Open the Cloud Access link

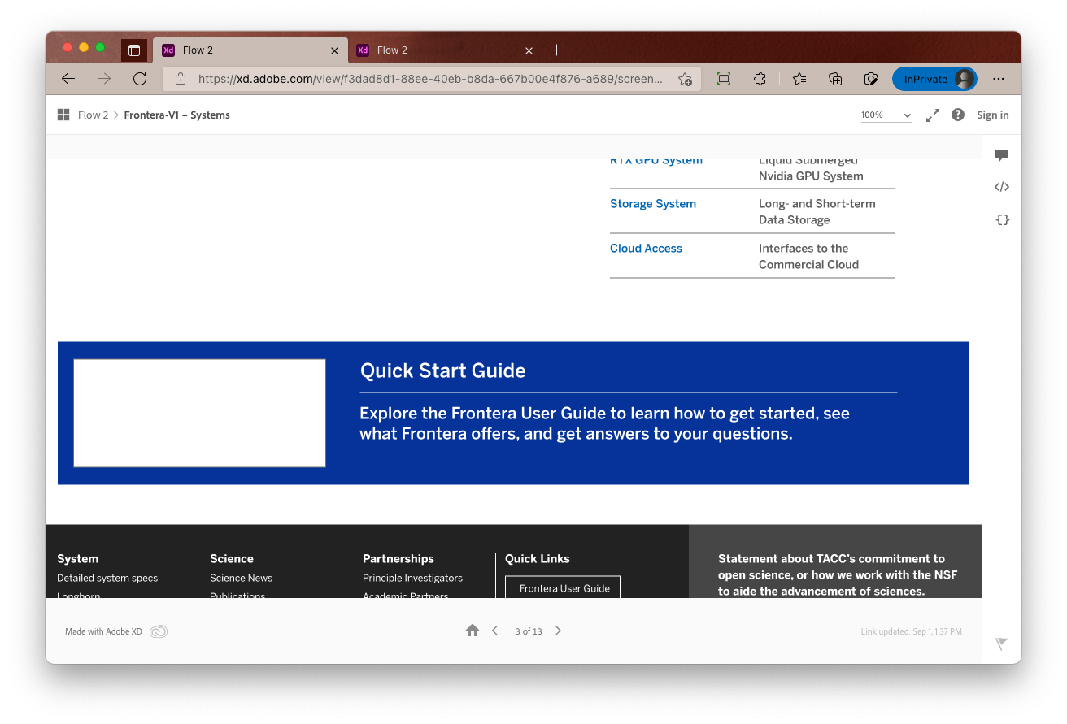[646, 249]
